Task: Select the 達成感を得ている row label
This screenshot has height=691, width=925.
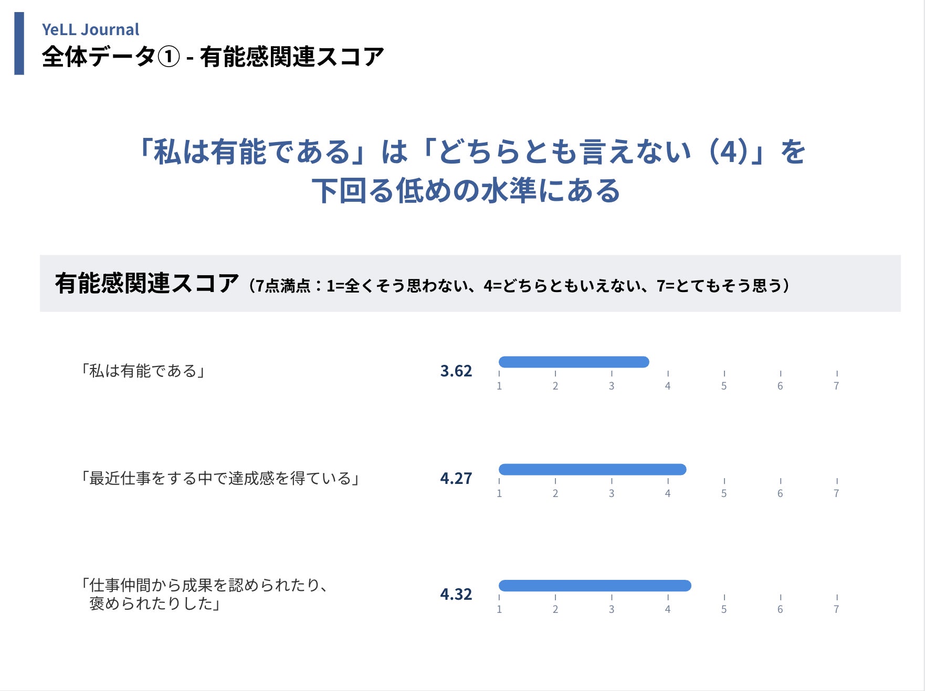Action: pos(220,479)
